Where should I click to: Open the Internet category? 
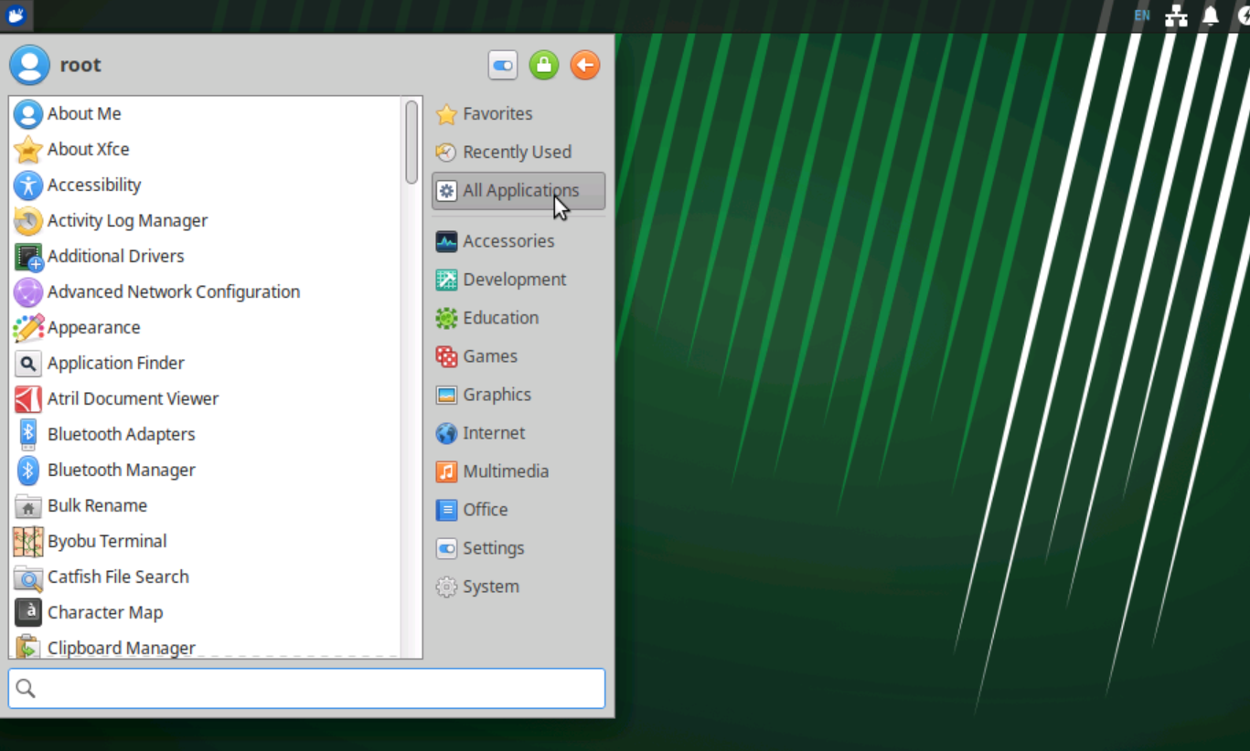518,433
